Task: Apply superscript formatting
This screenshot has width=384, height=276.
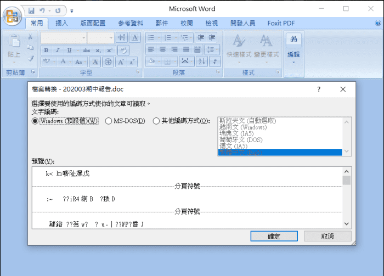Action: pyautogui.click(x=110, y=50)
